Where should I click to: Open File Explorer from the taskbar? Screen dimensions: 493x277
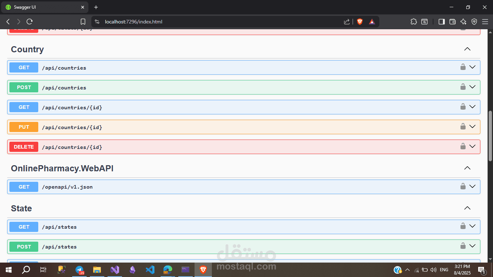(97, 270)
